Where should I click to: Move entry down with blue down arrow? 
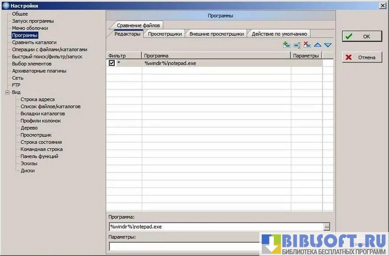point(328,45)
